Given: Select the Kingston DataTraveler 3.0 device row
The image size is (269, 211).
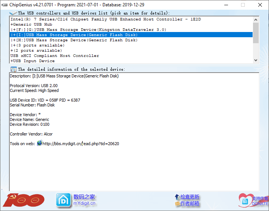Looking at the screenshot, I should (131, 30).
